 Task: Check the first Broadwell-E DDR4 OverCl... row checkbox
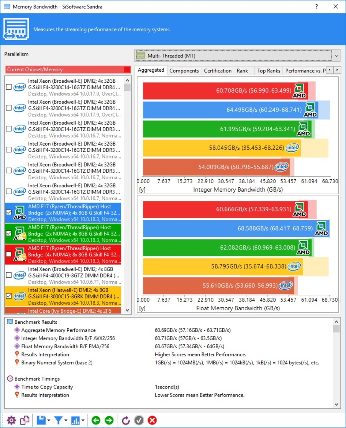tap(9, 87)
